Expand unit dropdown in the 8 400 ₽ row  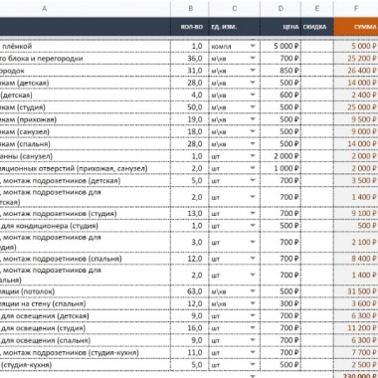coord(253,259)
